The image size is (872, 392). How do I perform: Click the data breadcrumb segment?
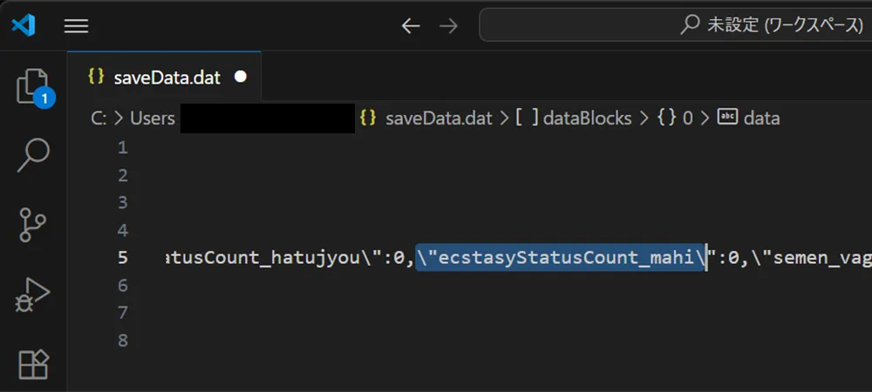tap(761, 118)
